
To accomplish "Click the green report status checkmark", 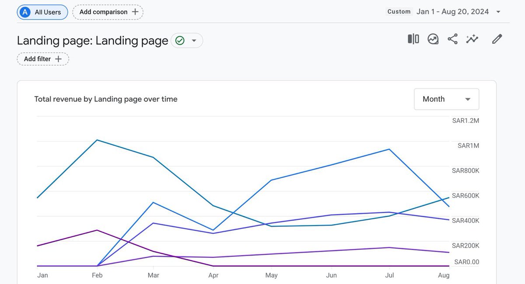I will pyautogui.click(x=180, y=41).
